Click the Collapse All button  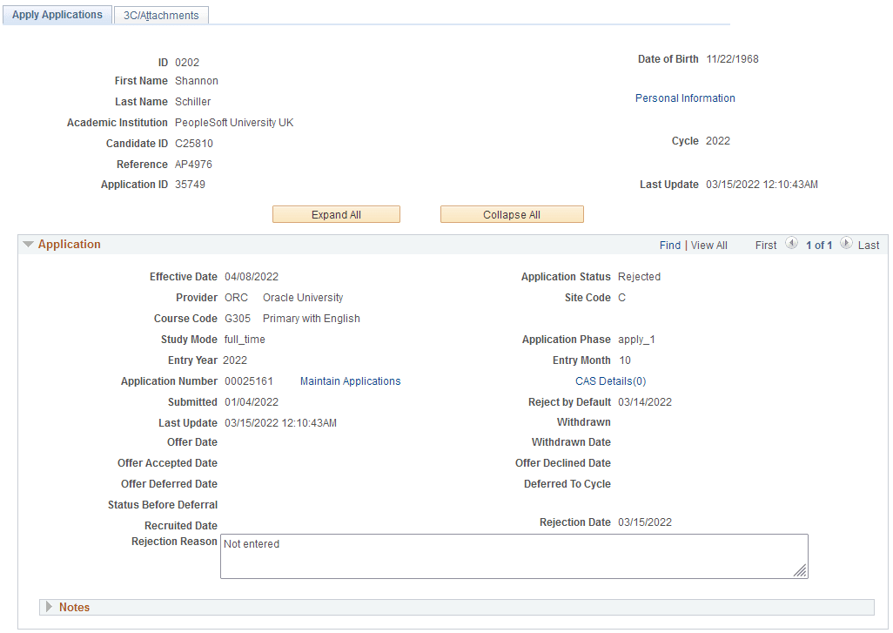tap(512, 214)
